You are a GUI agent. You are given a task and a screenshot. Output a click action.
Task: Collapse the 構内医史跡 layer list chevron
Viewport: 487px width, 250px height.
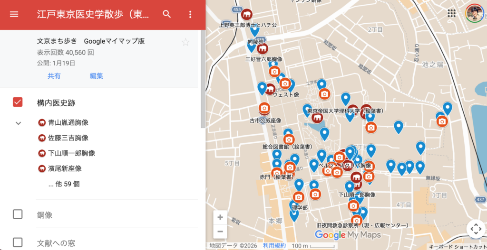click(x=18, y=123)
